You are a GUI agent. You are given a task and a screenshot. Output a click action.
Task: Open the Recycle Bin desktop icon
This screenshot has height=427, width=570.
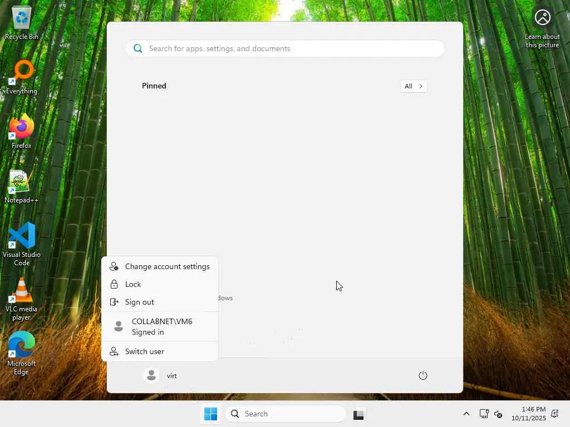point(22,23)
